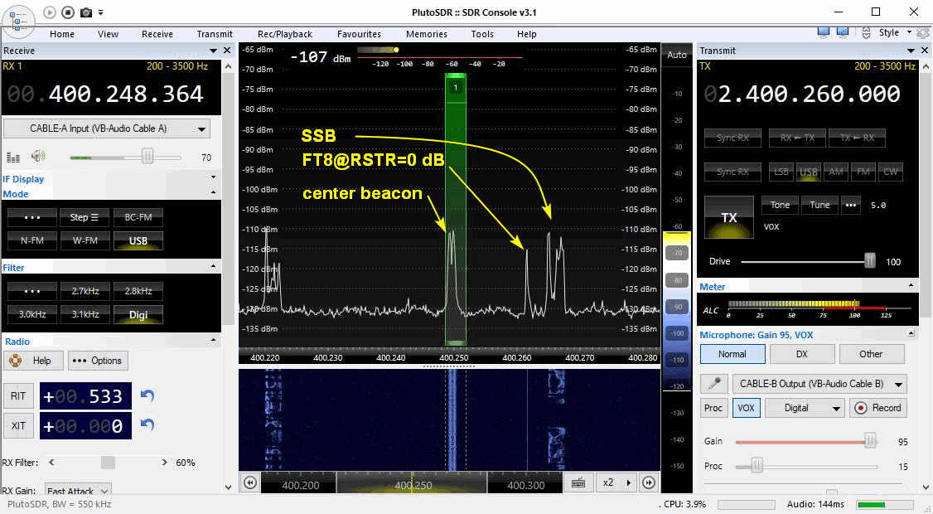Select the 2.7kHz filter button

click(x=85, y=291)
